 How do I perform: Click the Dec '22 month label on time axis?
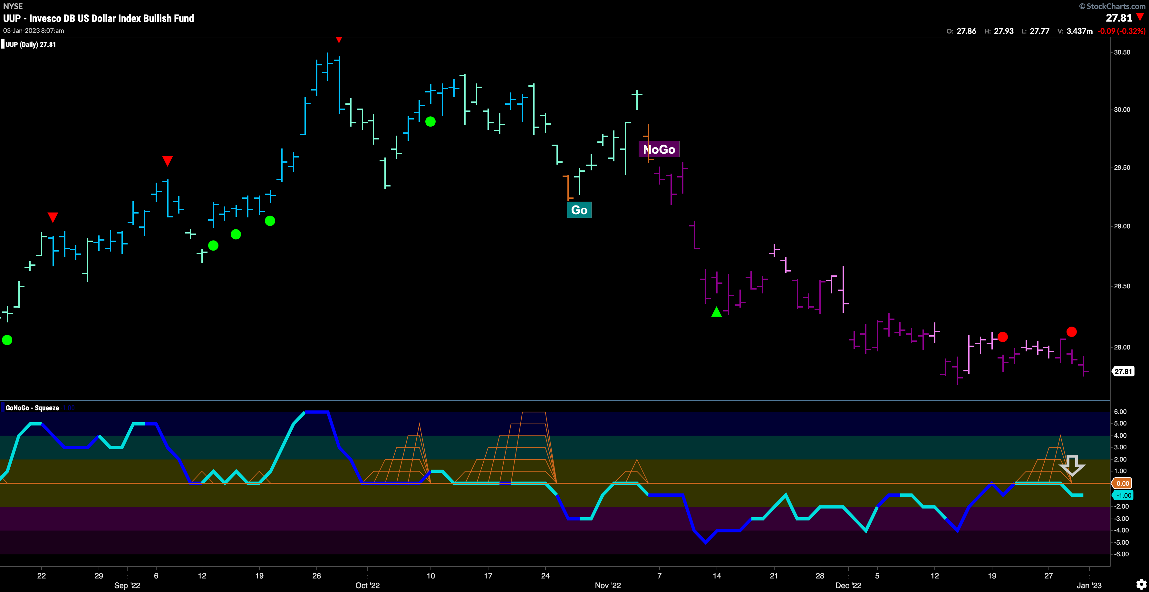(x=848, y=585)
